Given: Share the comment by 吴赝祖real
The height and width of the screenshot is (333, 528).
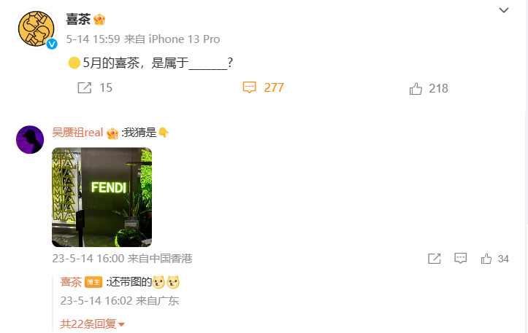Looking at the screenshot, I should coord(435,259).
